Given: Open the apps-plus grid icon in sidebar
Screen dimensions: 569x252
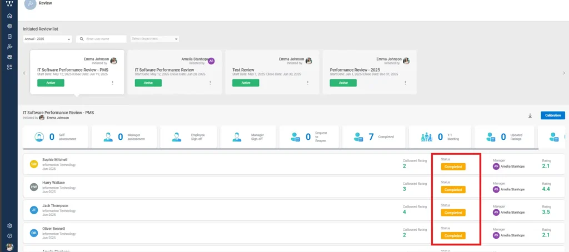Looking at the screenshot, I should [9, 67].
